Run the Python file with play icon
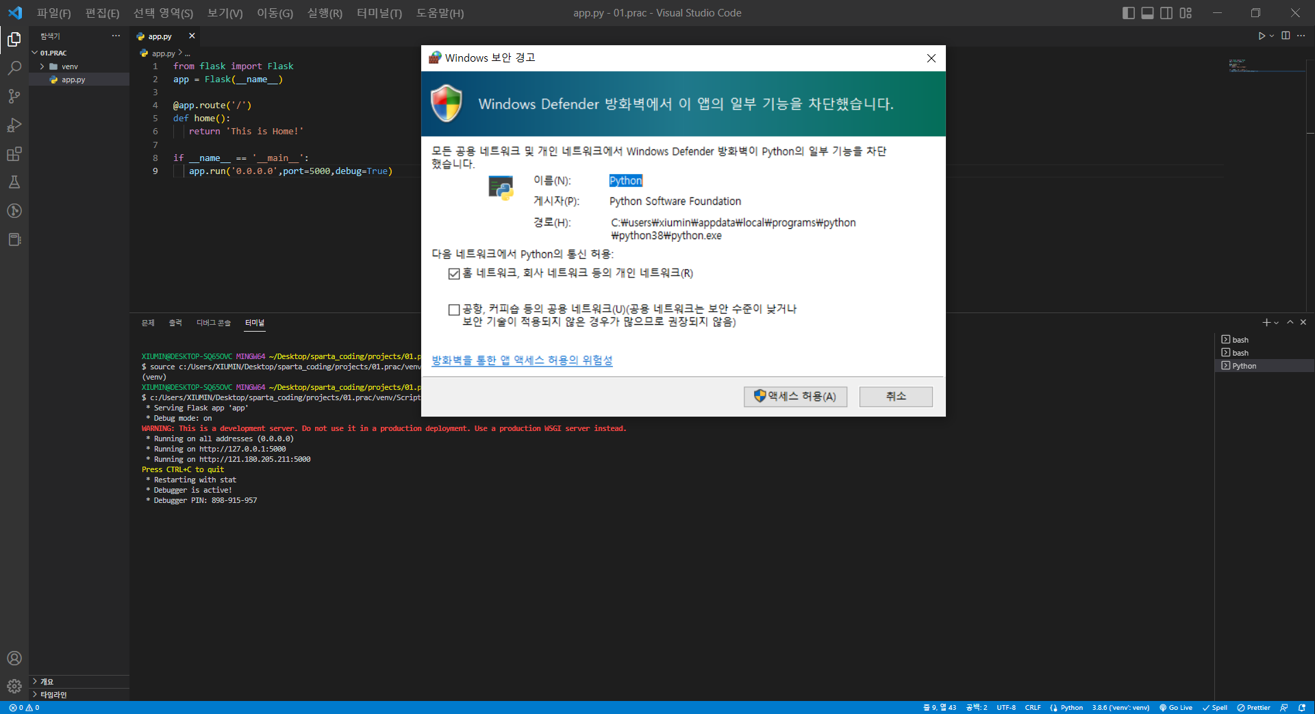This screenshot has height=714, width=1315. coord(1261,36)
